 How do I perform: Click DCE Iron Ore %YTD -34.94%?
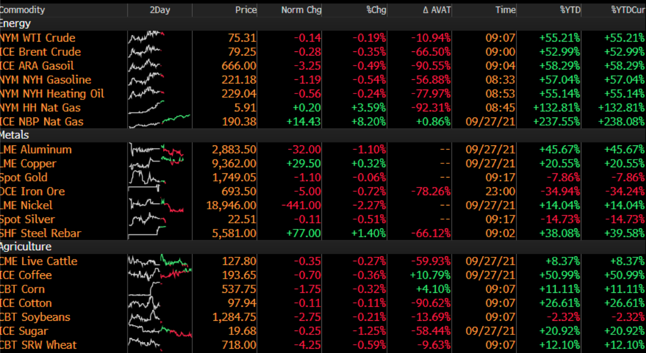[560, 191]
